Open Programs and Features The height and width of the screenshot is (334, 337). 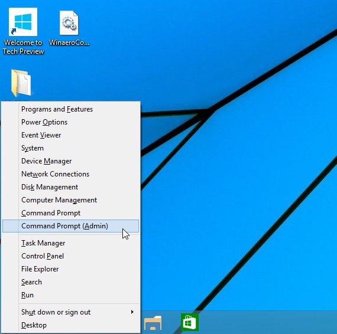tap(70, 109)
